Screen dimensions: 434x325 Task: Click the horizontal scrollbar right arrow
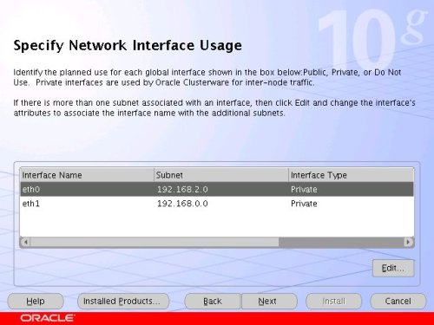[x=408, y=242]
